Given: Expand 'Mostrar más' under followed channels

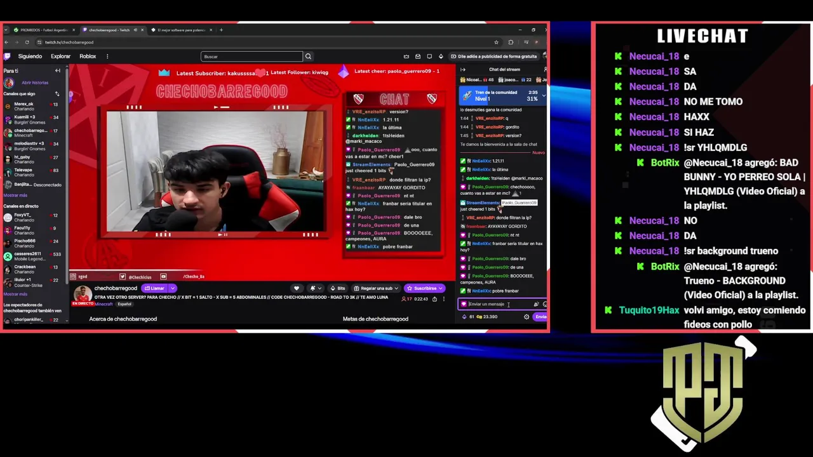Looking at the screenshot, I should pyautogui.click(x=15, y=195).
